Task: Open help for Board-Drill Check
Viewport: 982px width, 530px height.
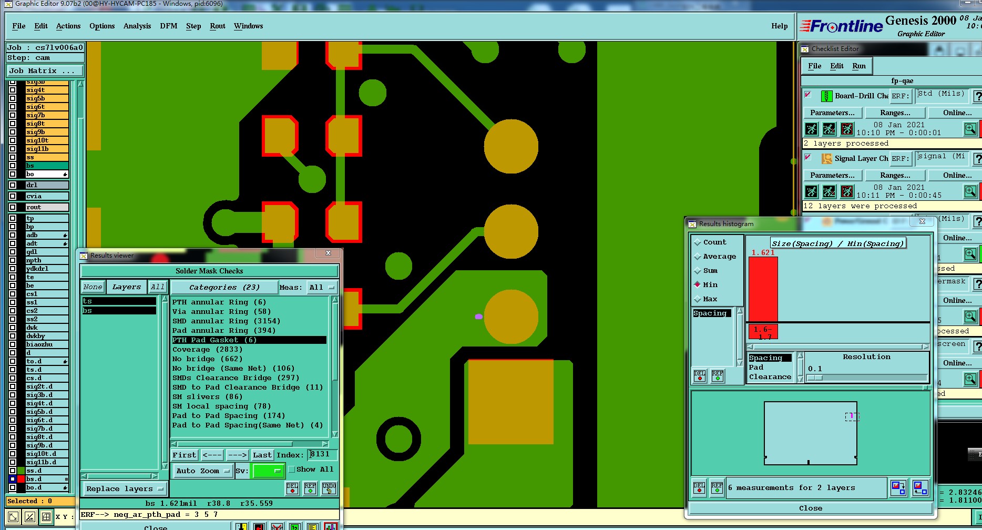Action: point(978,96)
